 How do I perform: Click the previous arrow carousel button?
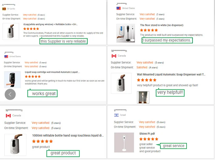pos(10,94)
